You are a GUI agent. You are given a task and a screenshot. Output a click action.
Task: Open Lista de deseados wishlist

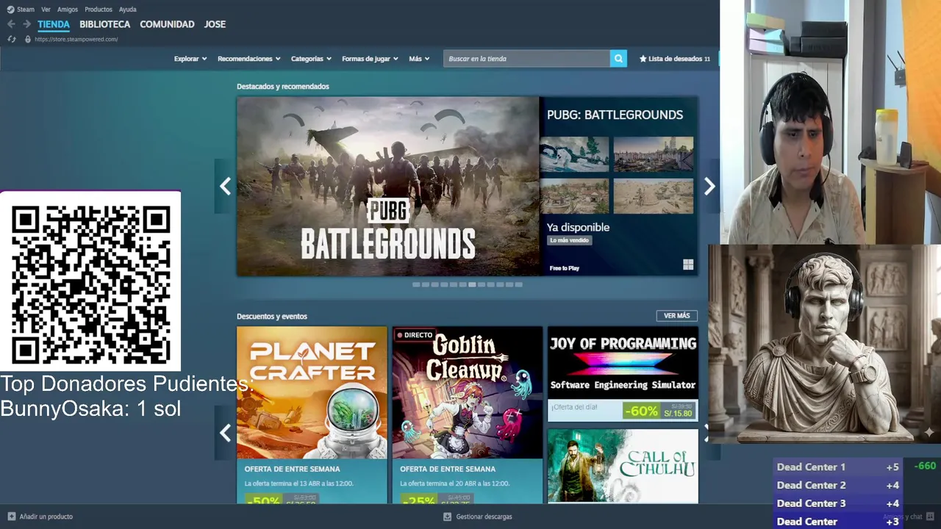tap(675, 59)
